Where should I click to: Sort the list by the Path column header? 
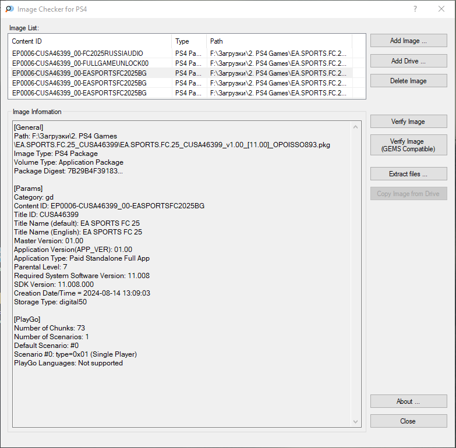point(280,41)
